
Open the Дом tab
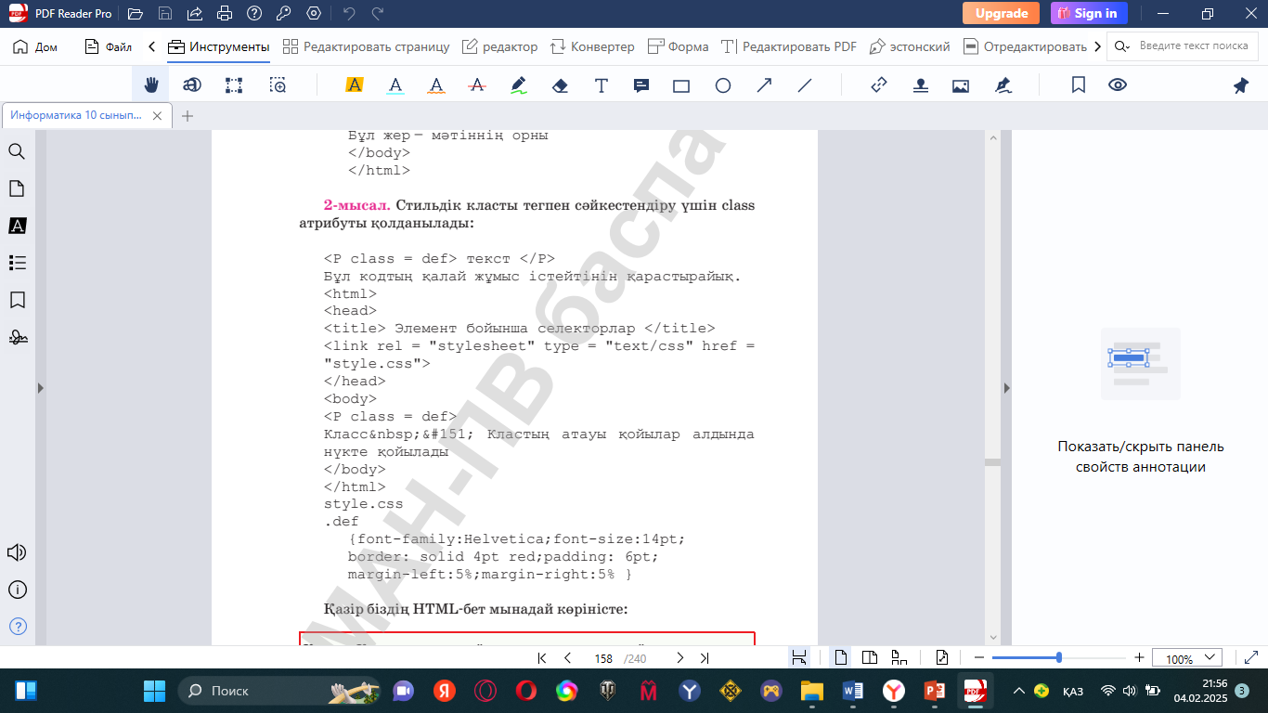pos(35,46)
